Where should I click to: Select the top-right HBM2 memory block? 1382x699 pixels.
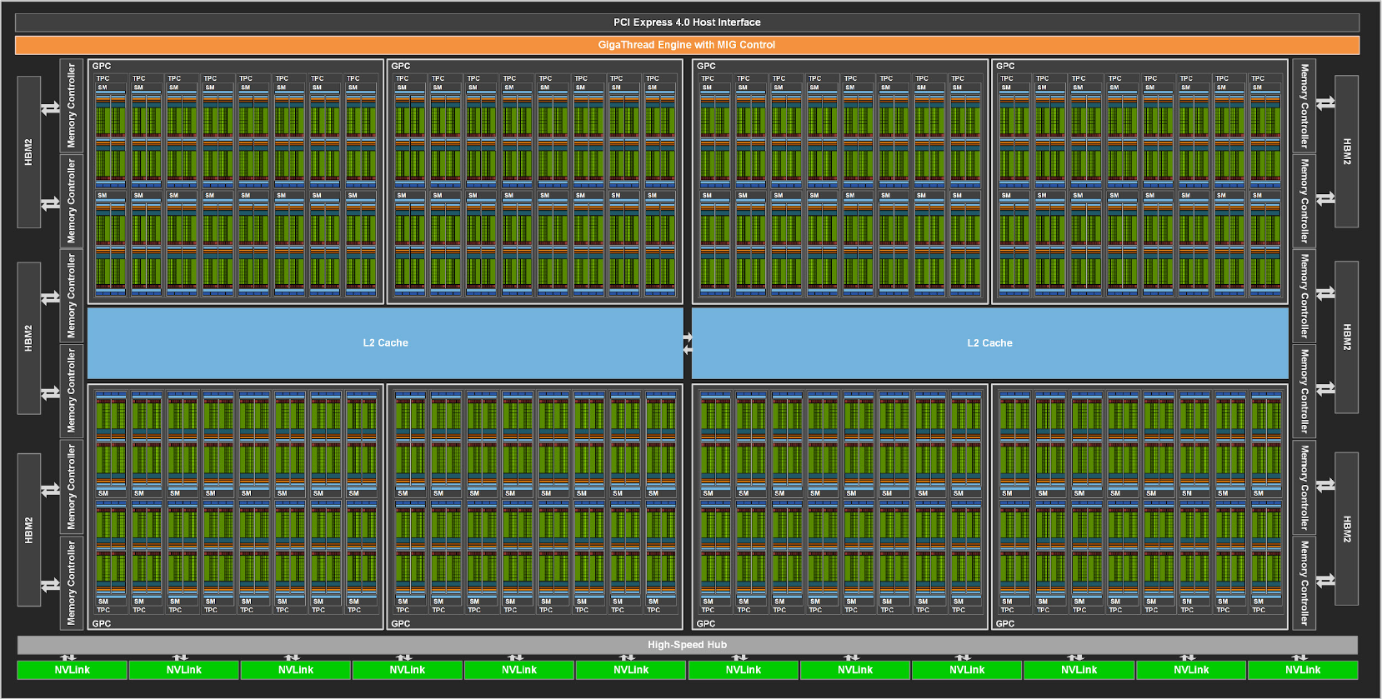point(1346,152)
